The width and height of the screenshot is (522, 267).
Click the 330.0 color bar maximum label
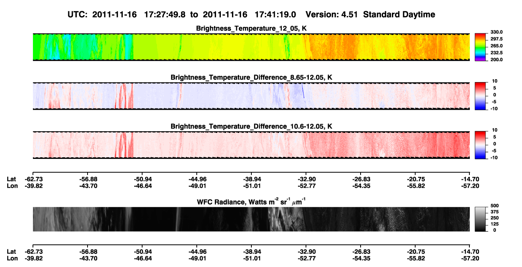coord(496,32)
